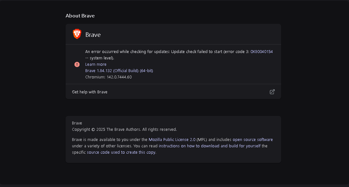Click the About Brave page heading

(x=80, y=16)
